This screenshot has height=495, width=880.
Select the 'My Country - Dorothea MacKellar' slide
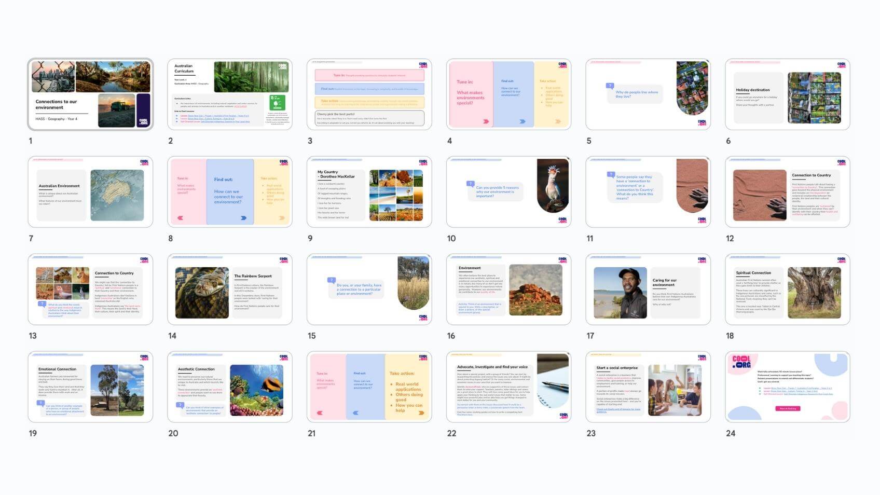(x=369, y=191)
